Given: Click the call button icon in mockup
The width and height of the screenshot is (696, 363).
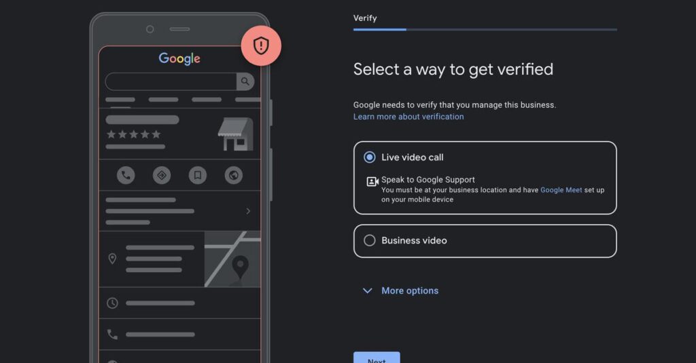Looking at the screenshot, I should pyautogui.click(x=126, y=175).
